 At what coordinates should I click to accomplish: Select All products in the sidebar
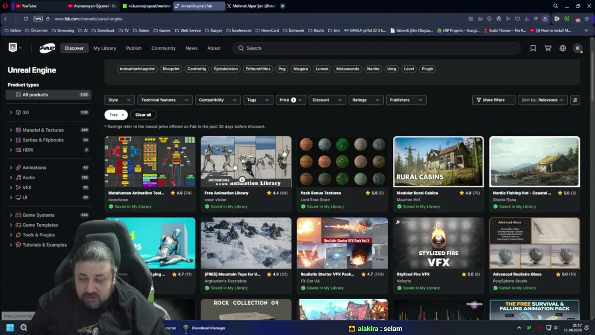tap(48, 94)
